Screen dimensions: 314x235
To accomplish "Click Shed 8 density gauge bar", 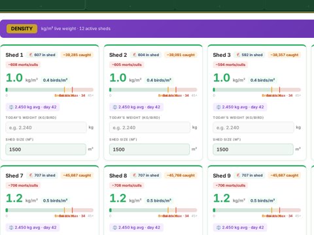I will coord(153,210).
